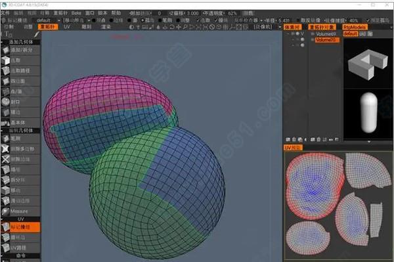Switch to the UV room tab
Screen dimensions: 394x262
66,27
